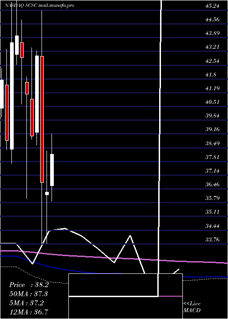Click the 35.79 price axis label

pos(212,198)
